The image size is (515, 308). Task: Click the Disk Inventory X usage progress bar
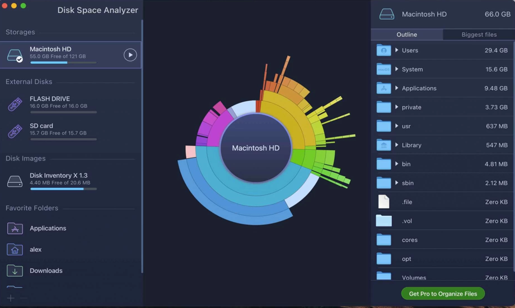(x=63, y=189)
